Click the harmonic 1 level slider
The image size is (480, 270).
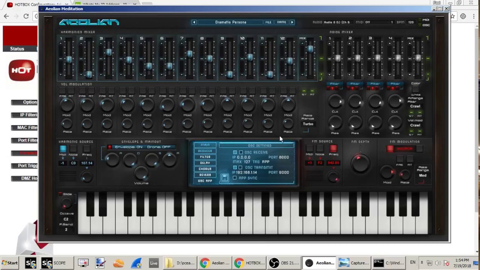point(69,59)
